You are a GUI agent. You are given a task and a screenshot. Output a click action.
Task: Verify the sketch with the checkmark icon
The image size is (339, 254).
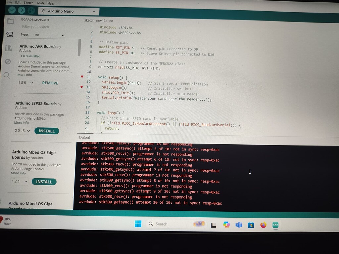point(12,10)
